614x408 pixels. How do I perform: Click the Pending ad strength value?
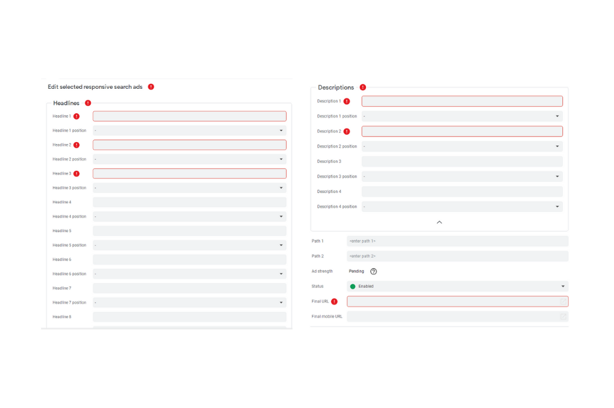356,271
